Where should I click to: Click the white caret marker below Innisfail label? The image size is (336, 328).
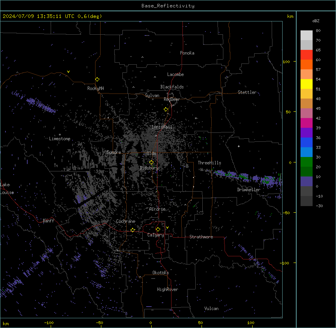click(156, 136)
